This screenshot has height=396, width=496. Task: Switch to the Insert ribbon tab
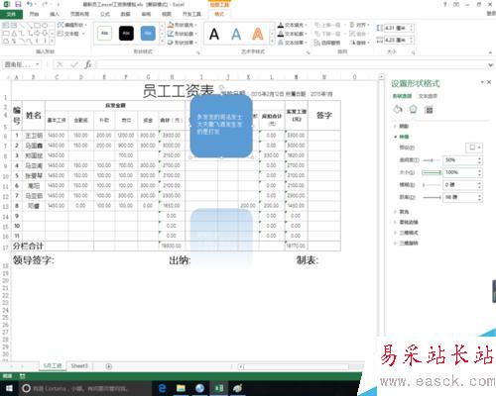[x=55, y=14]
